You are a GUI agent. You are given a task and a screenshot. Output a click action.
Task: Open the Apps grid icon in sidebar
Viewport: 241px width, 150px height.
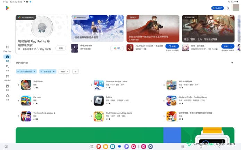7,76
